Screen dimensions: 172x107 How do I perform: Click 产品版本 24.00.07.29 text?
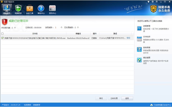coord(11,105)
